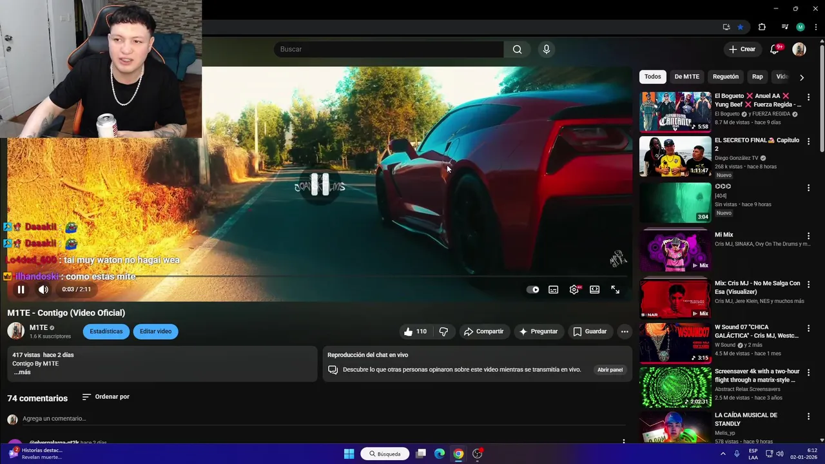Open the notifications bell
This screenshot has width=825, height=464.
(x=775, y=50)
